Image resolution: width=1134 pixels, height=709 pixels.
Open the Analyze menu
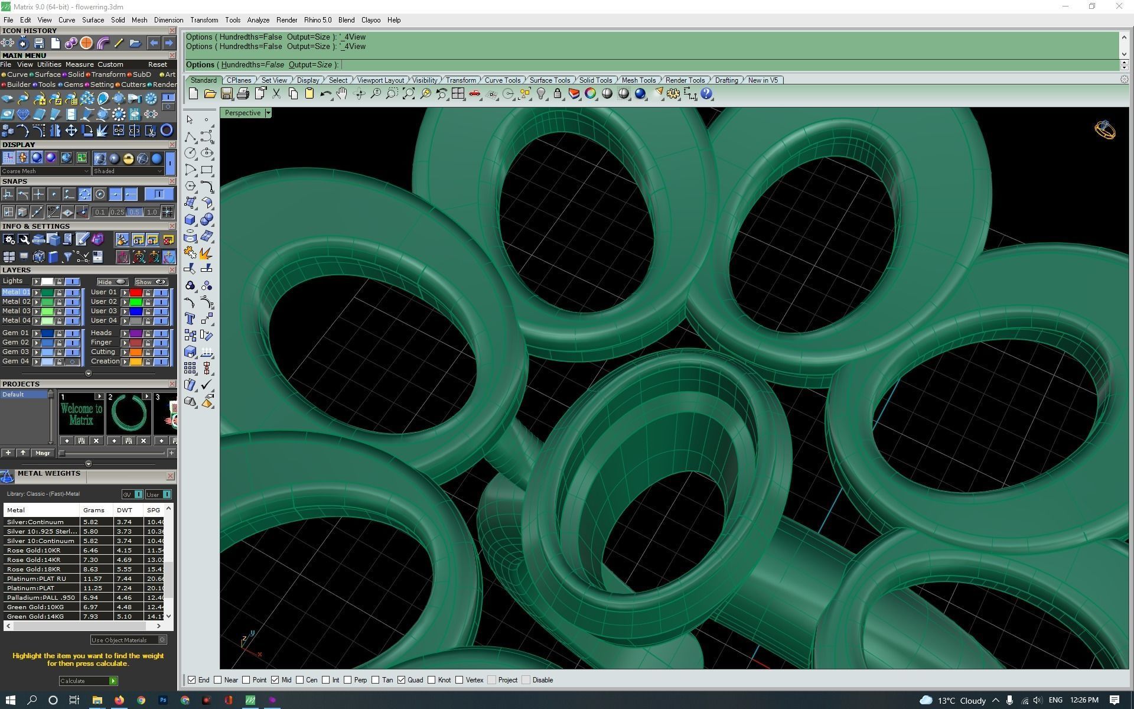[x=258, y=20]
